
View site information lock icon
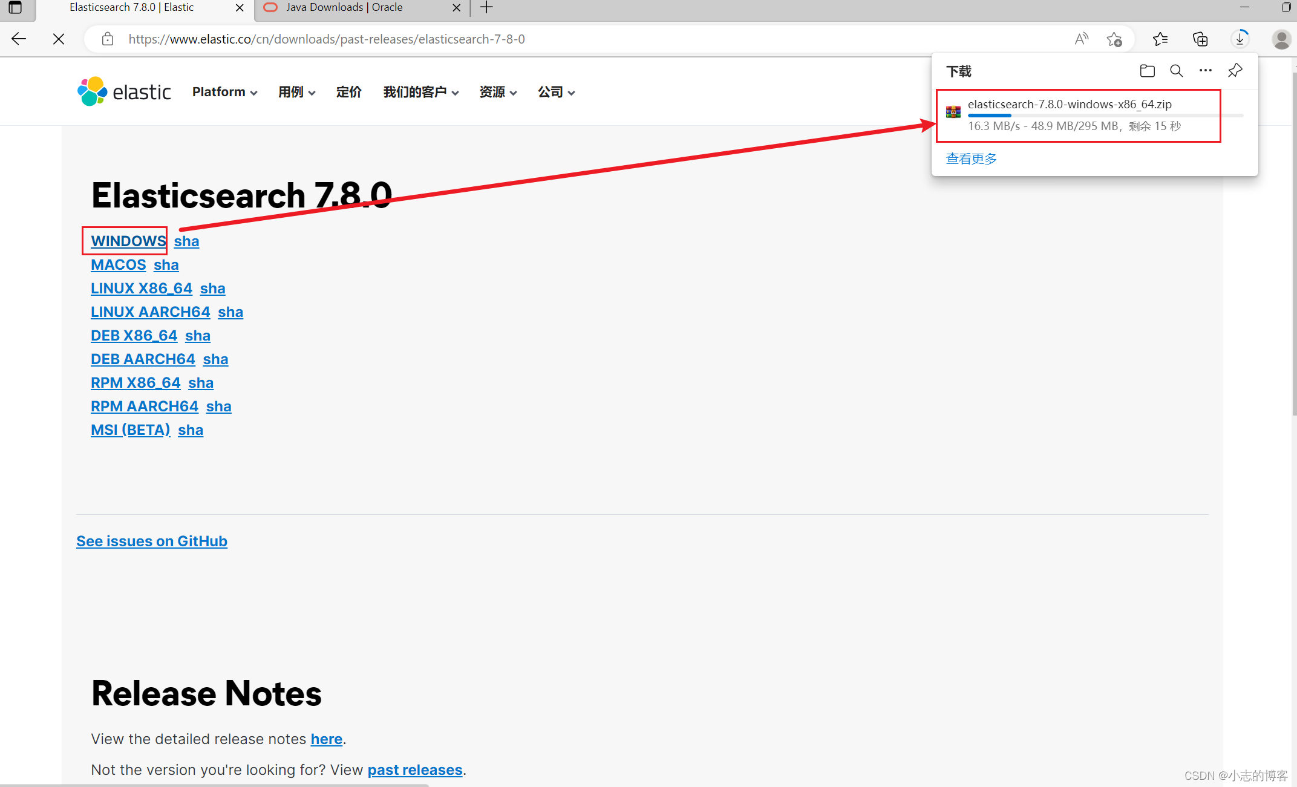pyautogui.click(x=108, y=39)
